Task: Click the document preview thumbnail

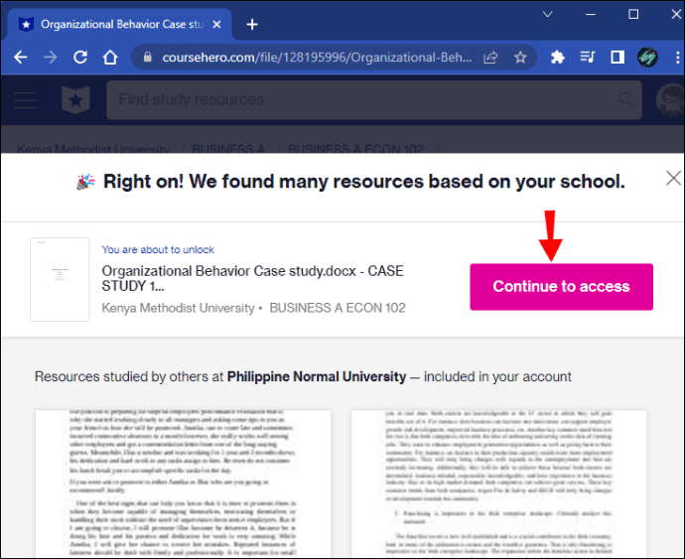Action: [x=60, y=279]
